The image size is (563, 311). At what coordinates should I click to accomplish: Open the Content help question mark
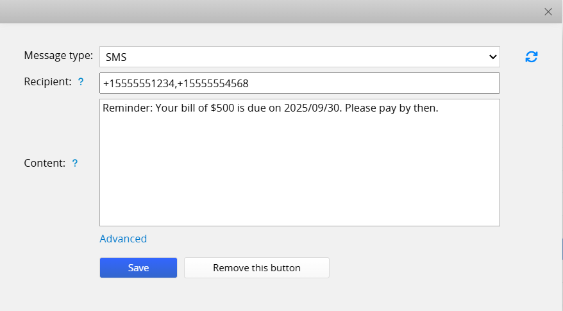[75, 163]
